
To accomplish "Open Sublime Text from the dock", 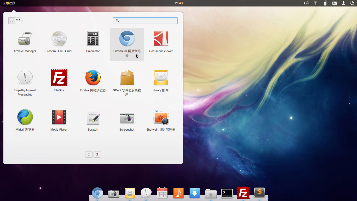I will 260,193.
